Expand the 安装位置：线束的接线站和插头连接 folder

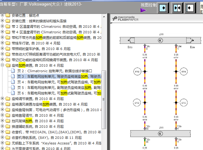point(2,21)
